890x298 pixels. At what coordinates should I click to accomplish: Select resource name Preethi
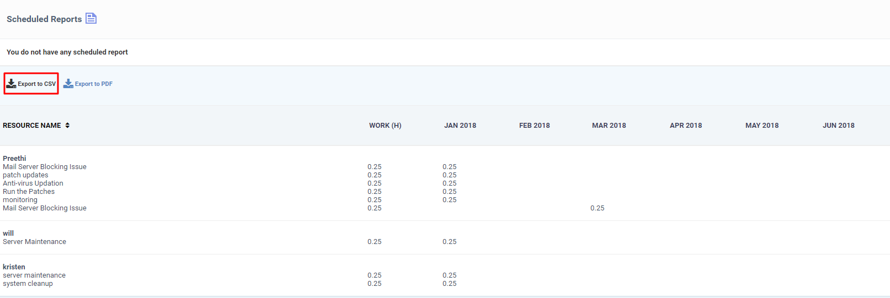pos(14,158)
